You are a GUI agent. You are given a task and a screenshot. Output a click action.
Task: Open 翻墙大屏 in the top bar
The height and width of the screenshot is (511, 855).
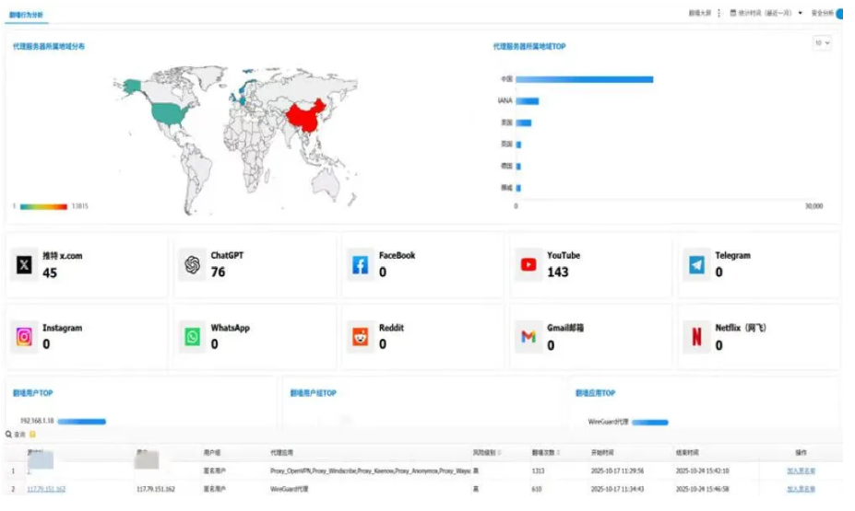[x=699, y=14]
